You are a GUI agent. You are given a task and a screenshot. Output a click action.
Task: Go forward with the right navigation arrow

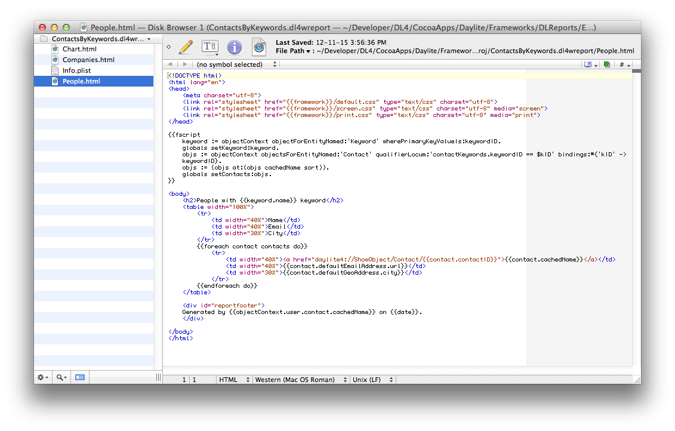pos(185,64)
